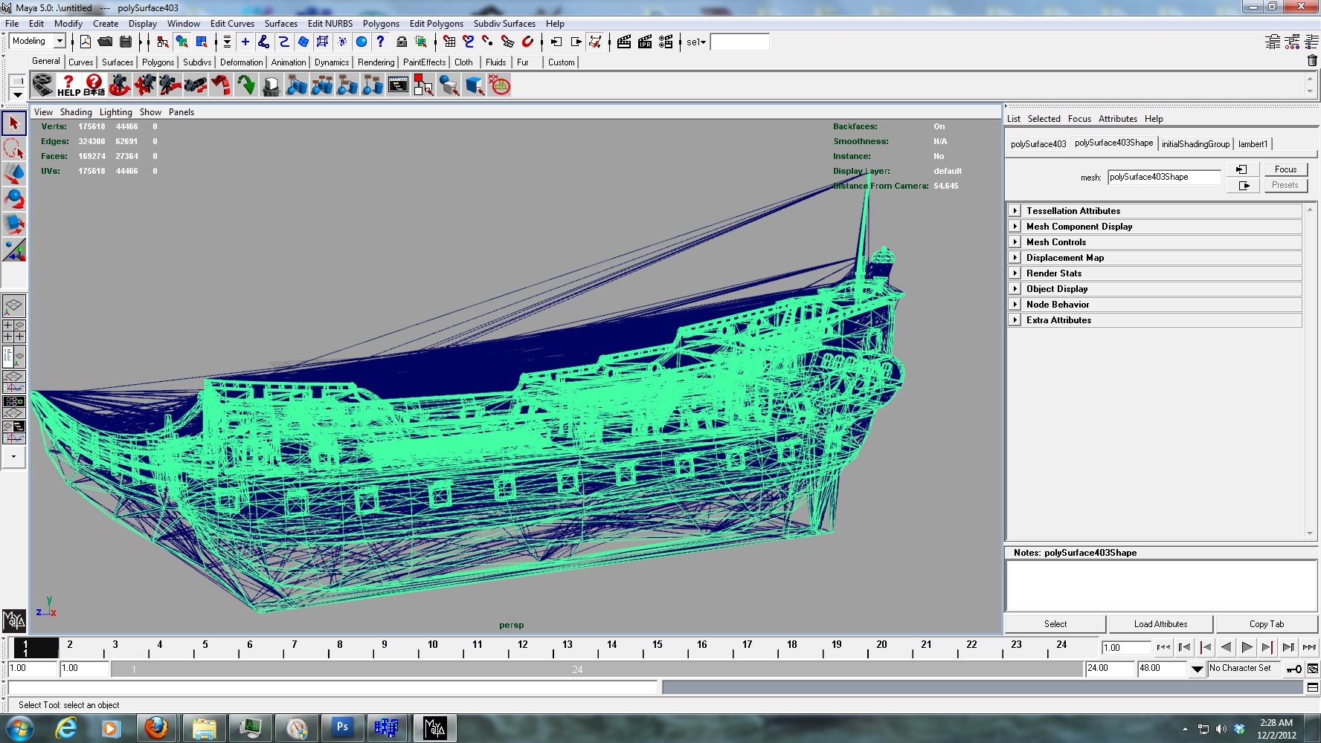Select by component type mode icon
1321x743 pixels.
point(202,42)
